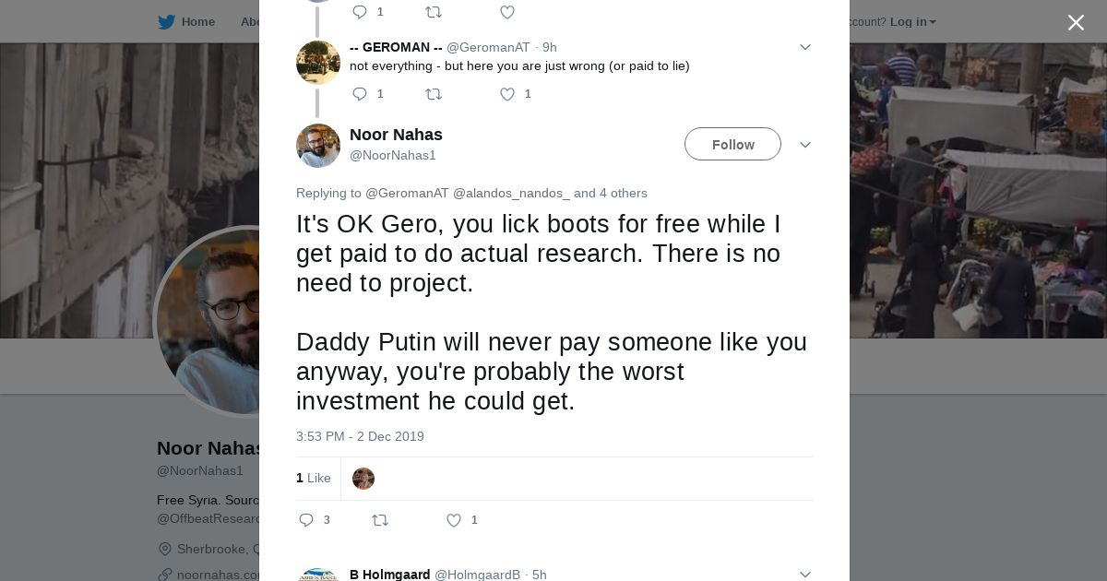Like Noor Nahas's main tweet

coord(454,520)
